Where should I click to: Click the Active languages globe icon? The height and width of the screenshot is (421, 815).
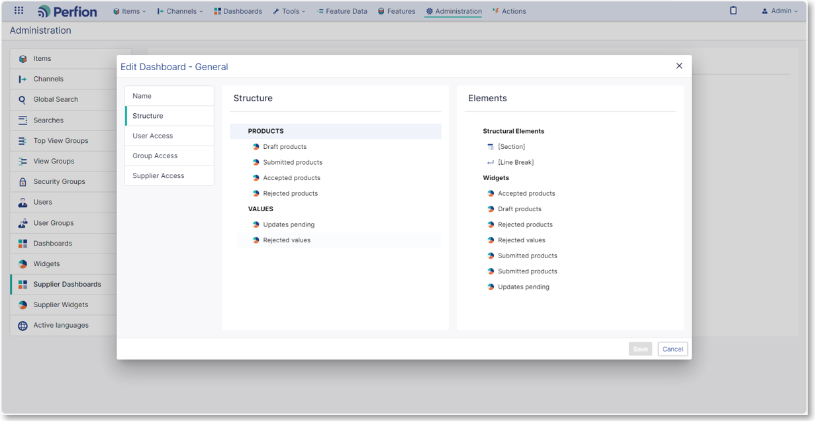click(23, 326)
